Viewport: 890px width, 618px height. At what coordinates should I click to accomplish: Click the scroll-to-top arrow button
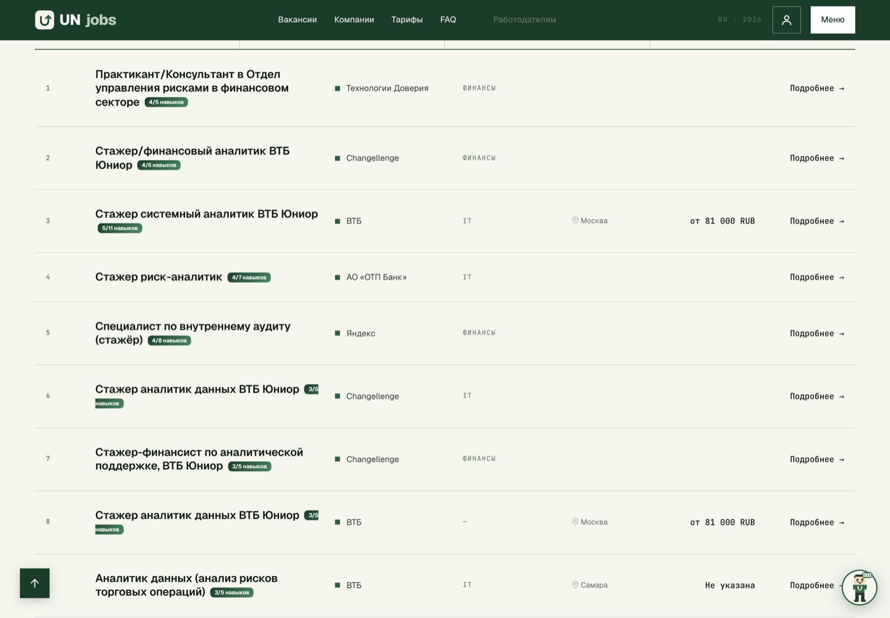pyautogui.click(x=34, y=583)
